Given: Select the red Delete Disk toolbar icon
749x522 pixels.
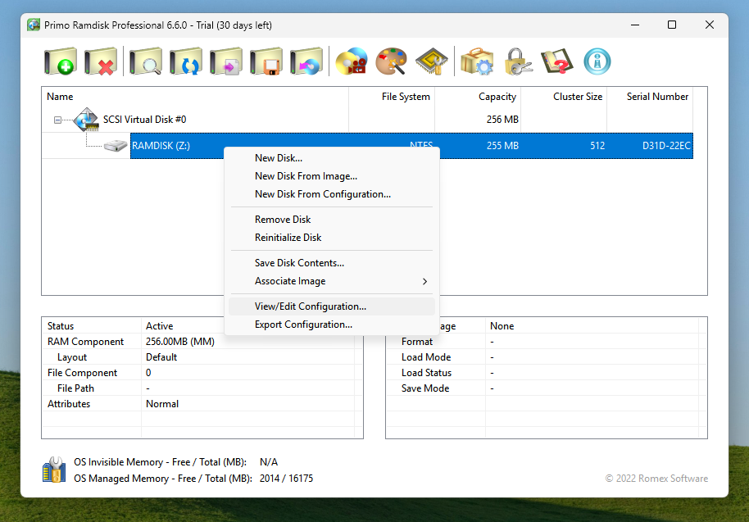Looking at the screenshot, I should pyautogui.click(x=100, y=61).
